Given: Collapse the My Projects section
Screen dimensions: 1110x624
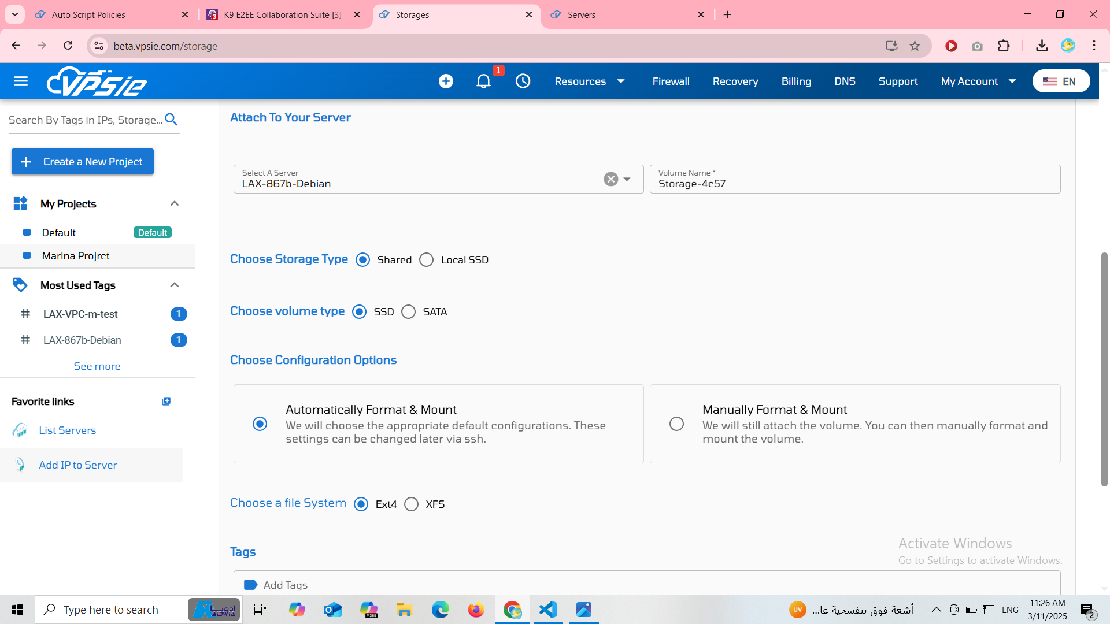Looking at the screenshot, I should pos(174,203).
